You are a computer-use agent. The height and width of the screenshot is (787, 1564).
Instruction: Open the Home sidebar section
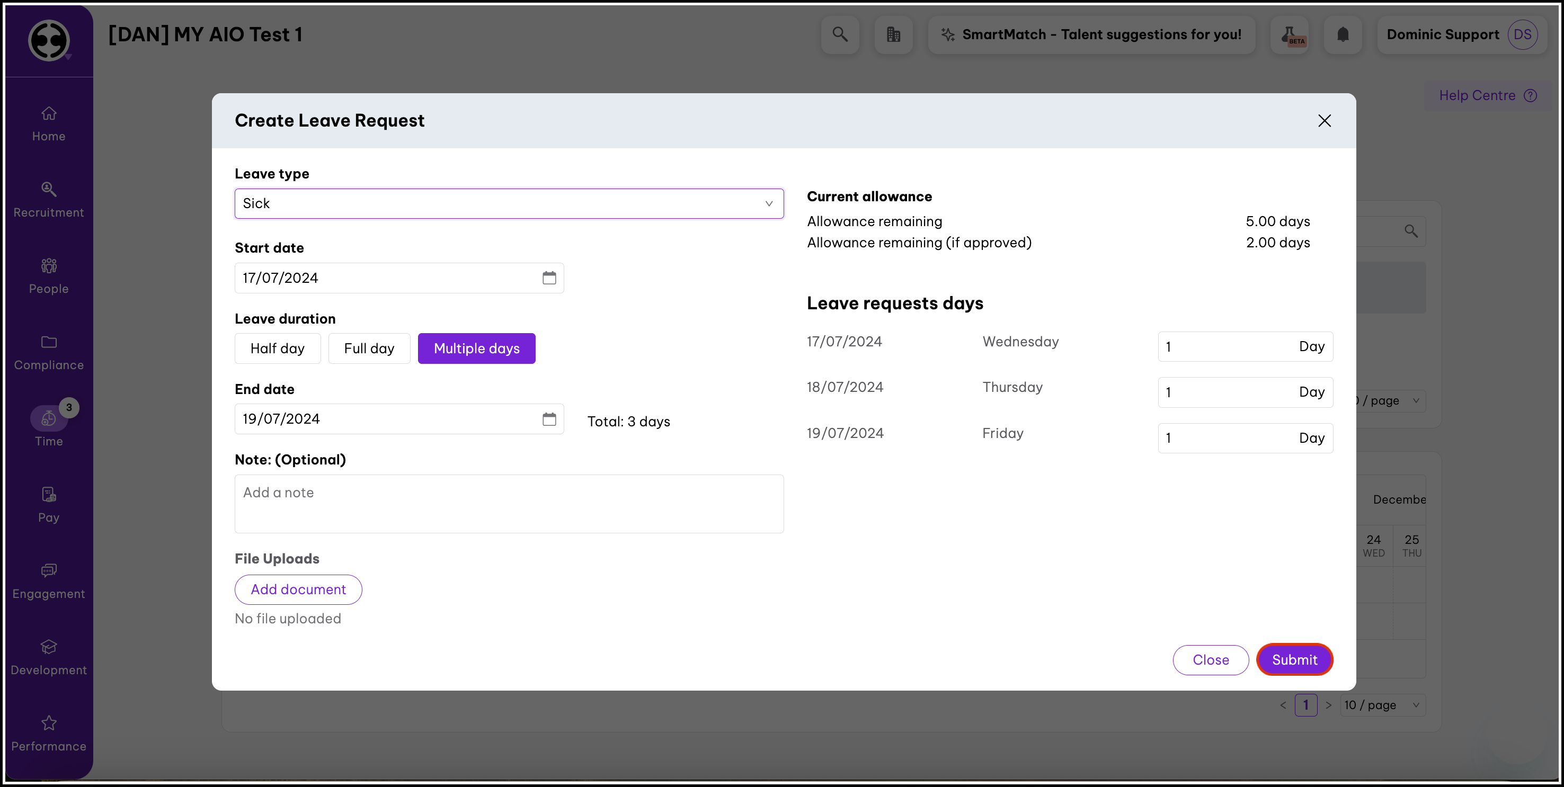pyautogui.click(x=49, y=124)
